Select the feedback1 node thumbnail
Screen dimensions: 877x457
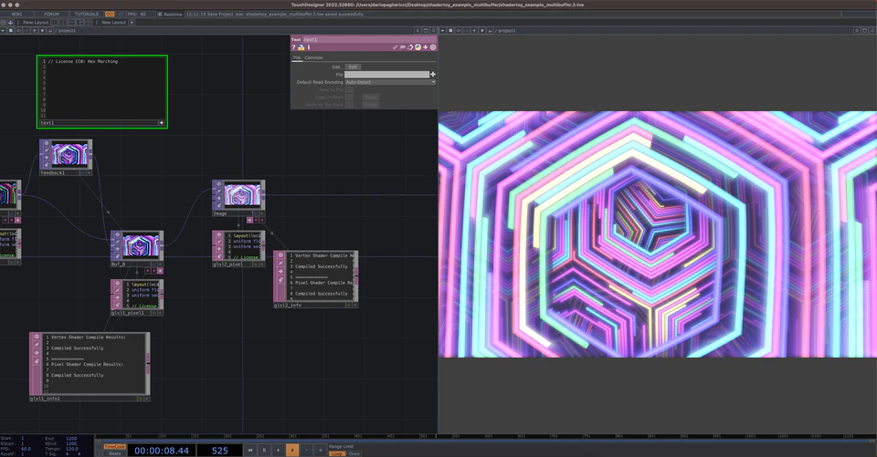pos(70,154)
